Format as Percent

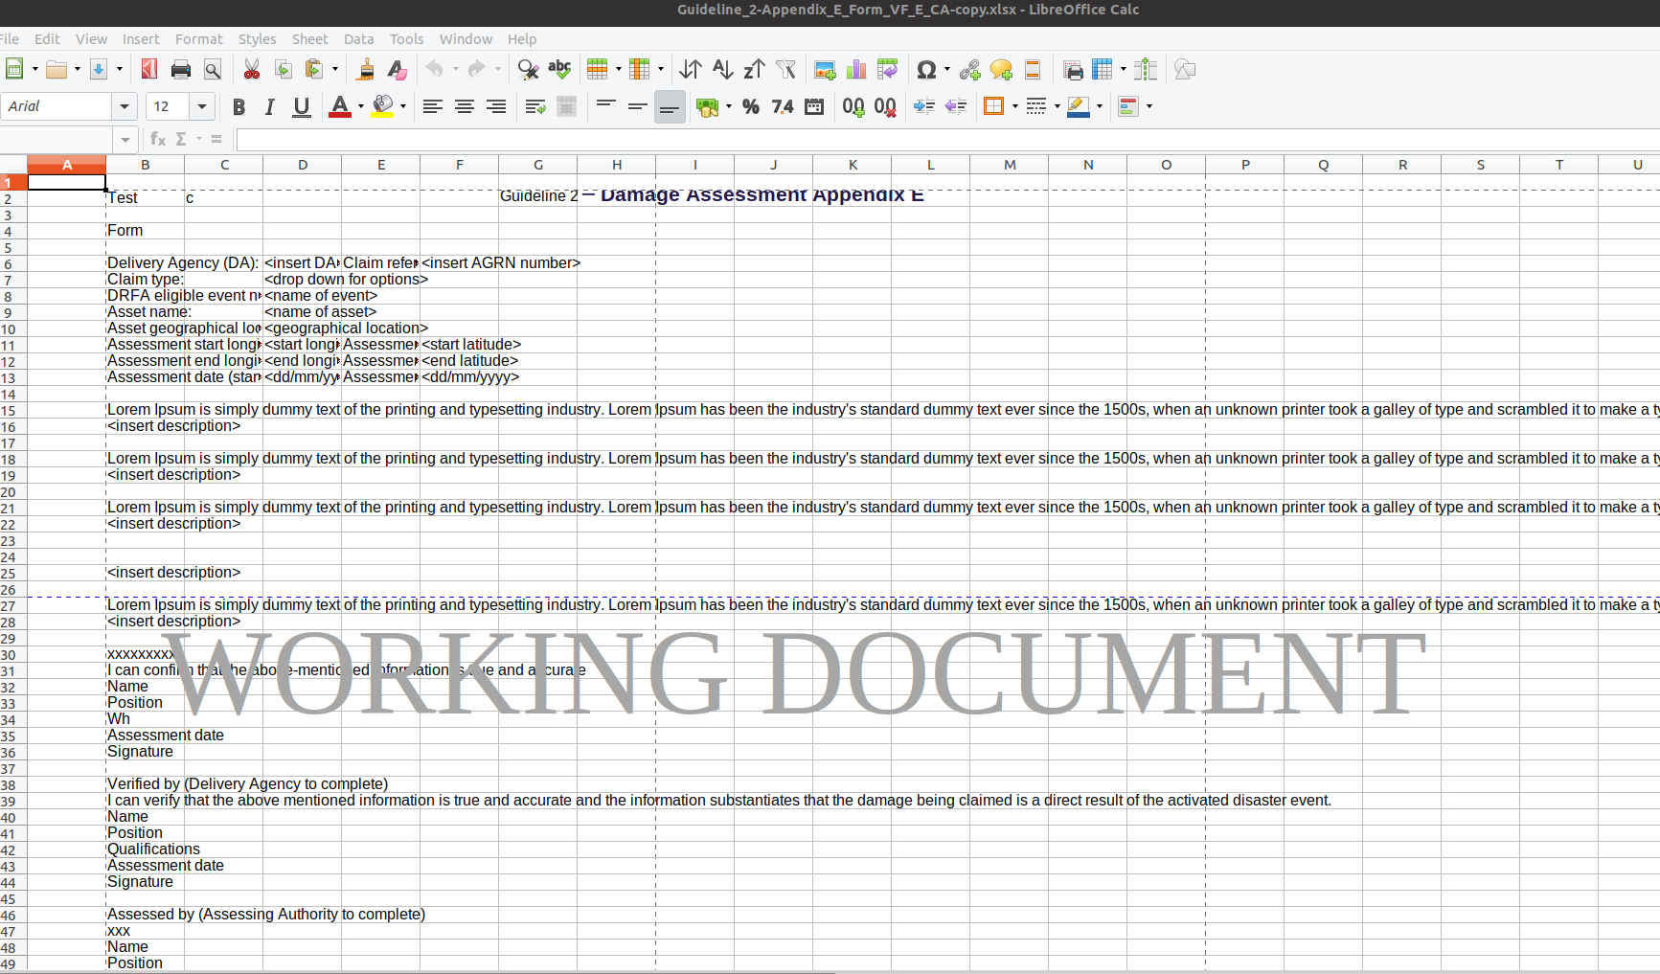point(751,106)
